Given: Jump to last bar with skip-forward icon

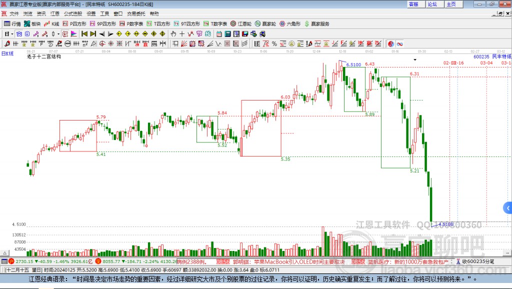Looking at the screenshot, I should tap(93, 34).
